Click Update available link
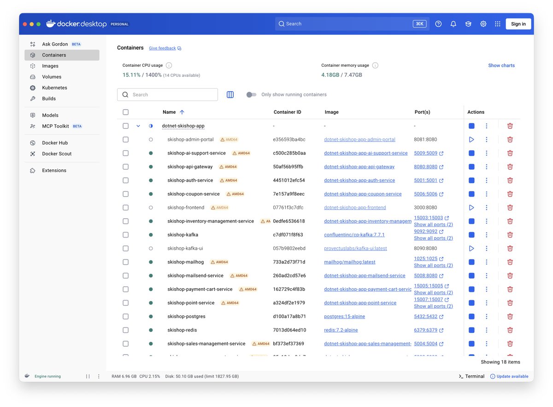The width and height of the screenshot is (553, 407). [509, 376]
